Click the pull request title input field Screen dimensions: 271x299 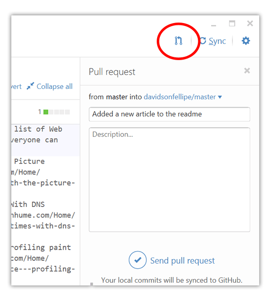pyautogui.click(x=169, y=114)
